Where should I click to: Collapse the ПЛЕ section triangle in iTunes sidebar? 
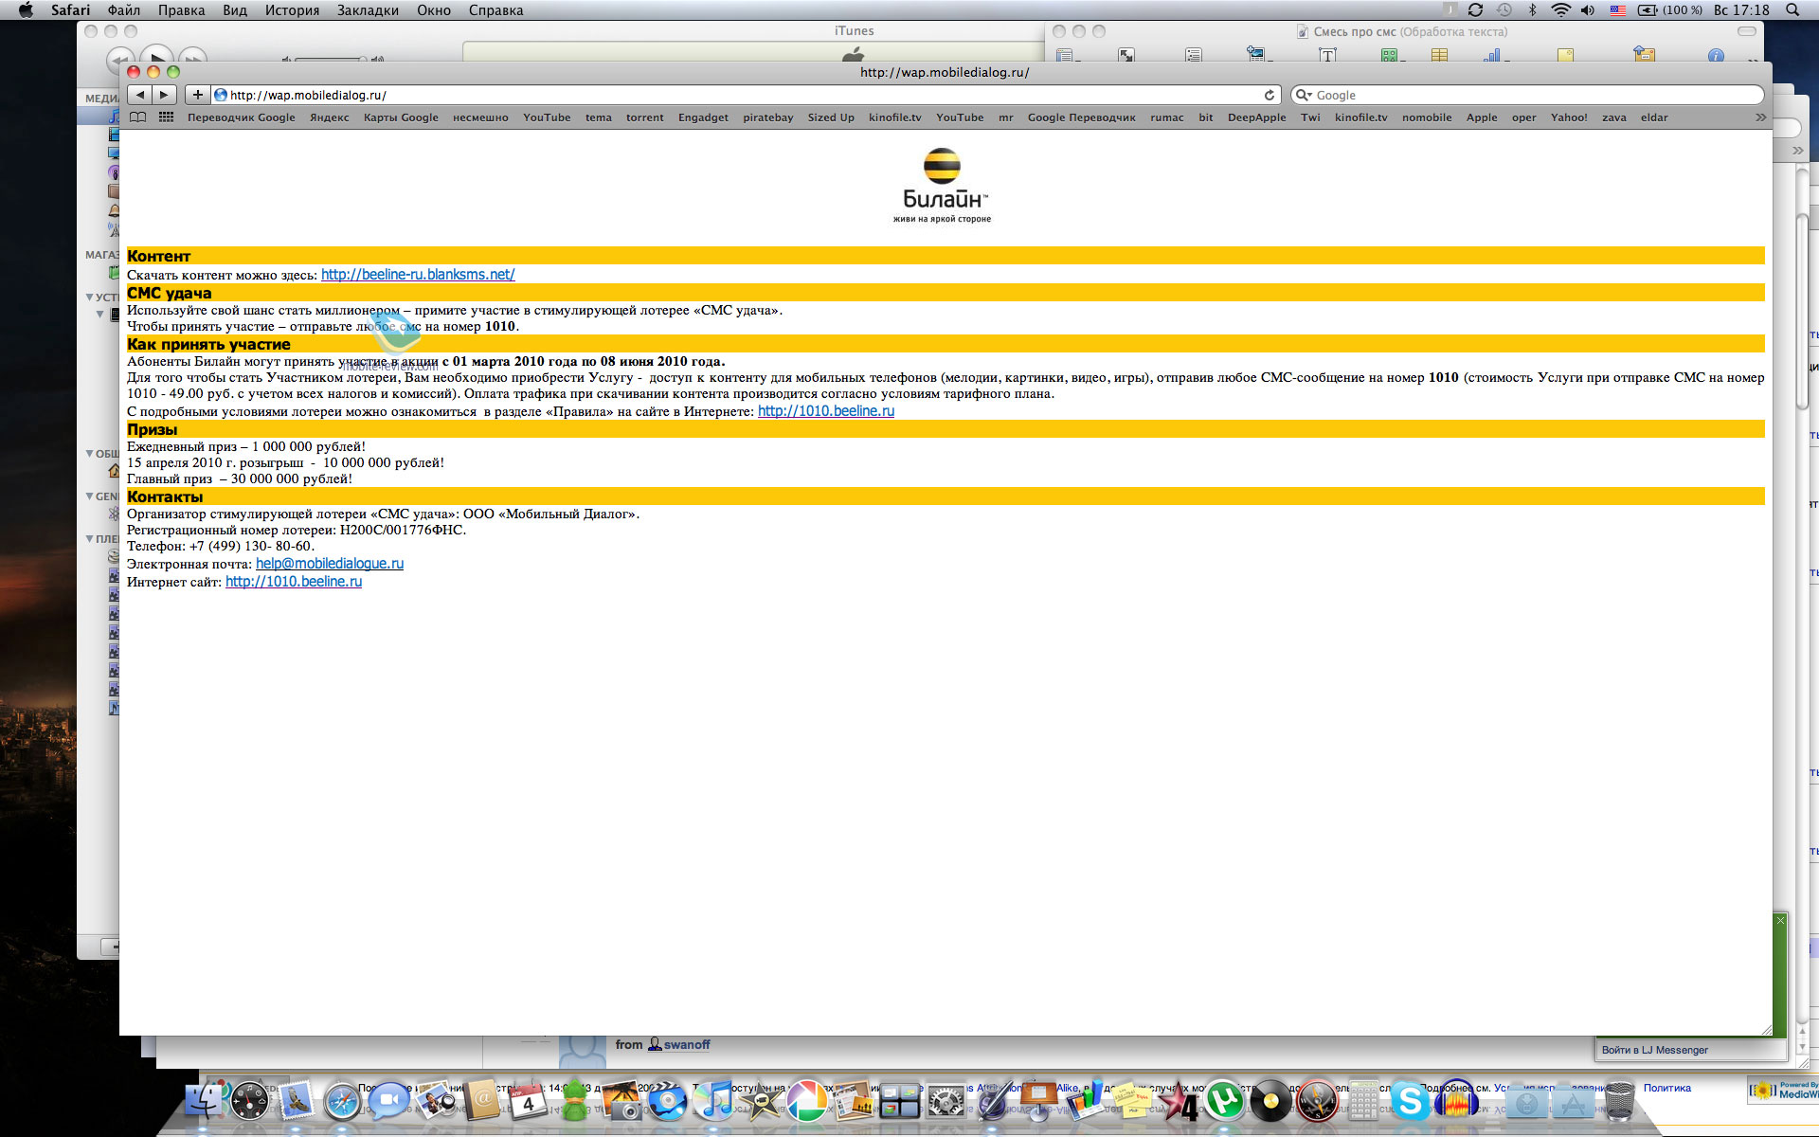click(89, 538)
